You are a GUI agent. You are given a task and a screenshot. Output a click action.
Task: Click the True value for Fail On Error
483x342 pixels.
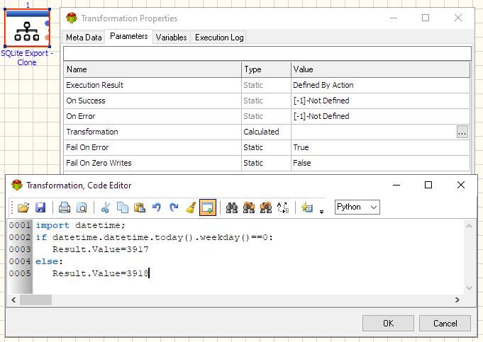tap(301, 147)
